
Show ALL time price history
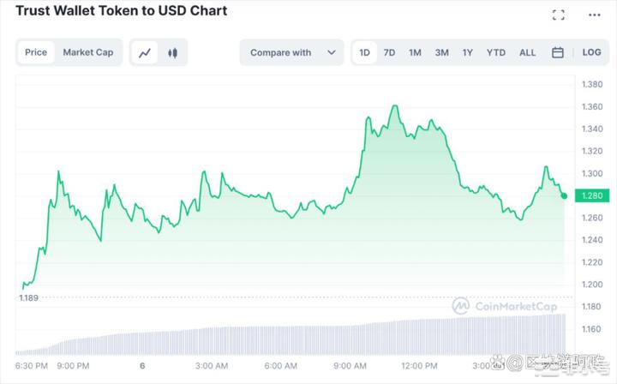(527, 52)
